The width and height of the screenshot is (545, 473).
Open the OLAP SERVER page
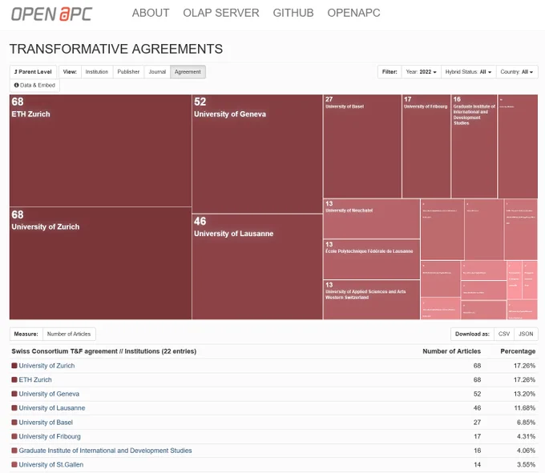tap(221, 13)
